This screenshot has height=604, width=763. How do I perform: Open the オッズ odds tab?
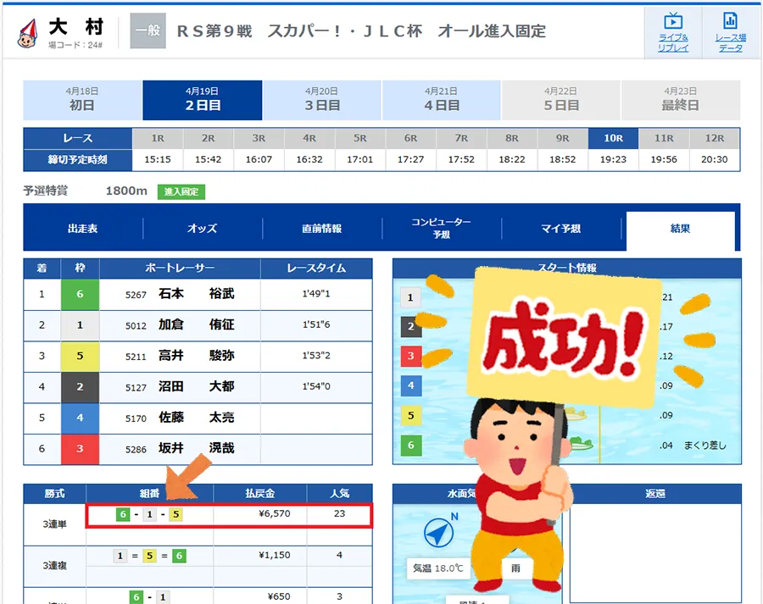tap(202, 229)
